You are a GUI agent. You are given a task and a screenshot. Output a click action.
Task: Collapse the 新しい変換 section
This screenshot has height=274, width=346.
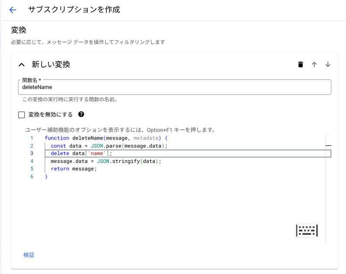[x=22, y=64]
